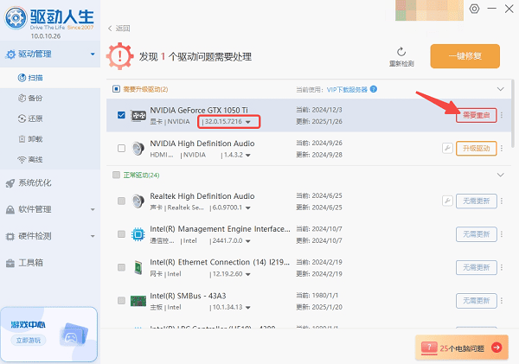The width and height of the screenshot is (519, 364).
Task: Click 无需更新 button for Intel Management Engine
Action: tap(476, 234)
